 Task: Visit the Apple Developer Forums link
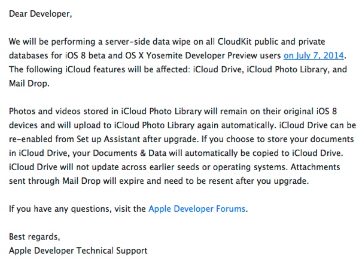pos(196,208)
